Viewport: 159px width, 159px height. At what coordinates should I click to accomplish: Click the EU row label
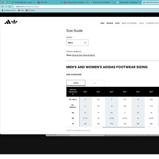[73, 118]
